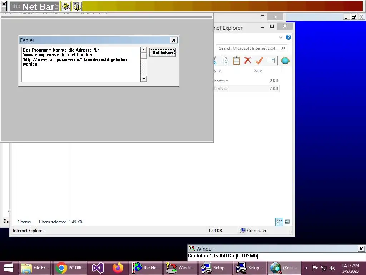Click the Windu popup title icon
Viewport: 366px width, 275px height.
pos(192,249)
